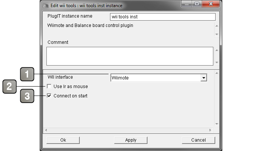Click the settings panel scroll down arrow
Image resolution: width=262 pixels, height=151 pixels.
[x=217, y=124]
